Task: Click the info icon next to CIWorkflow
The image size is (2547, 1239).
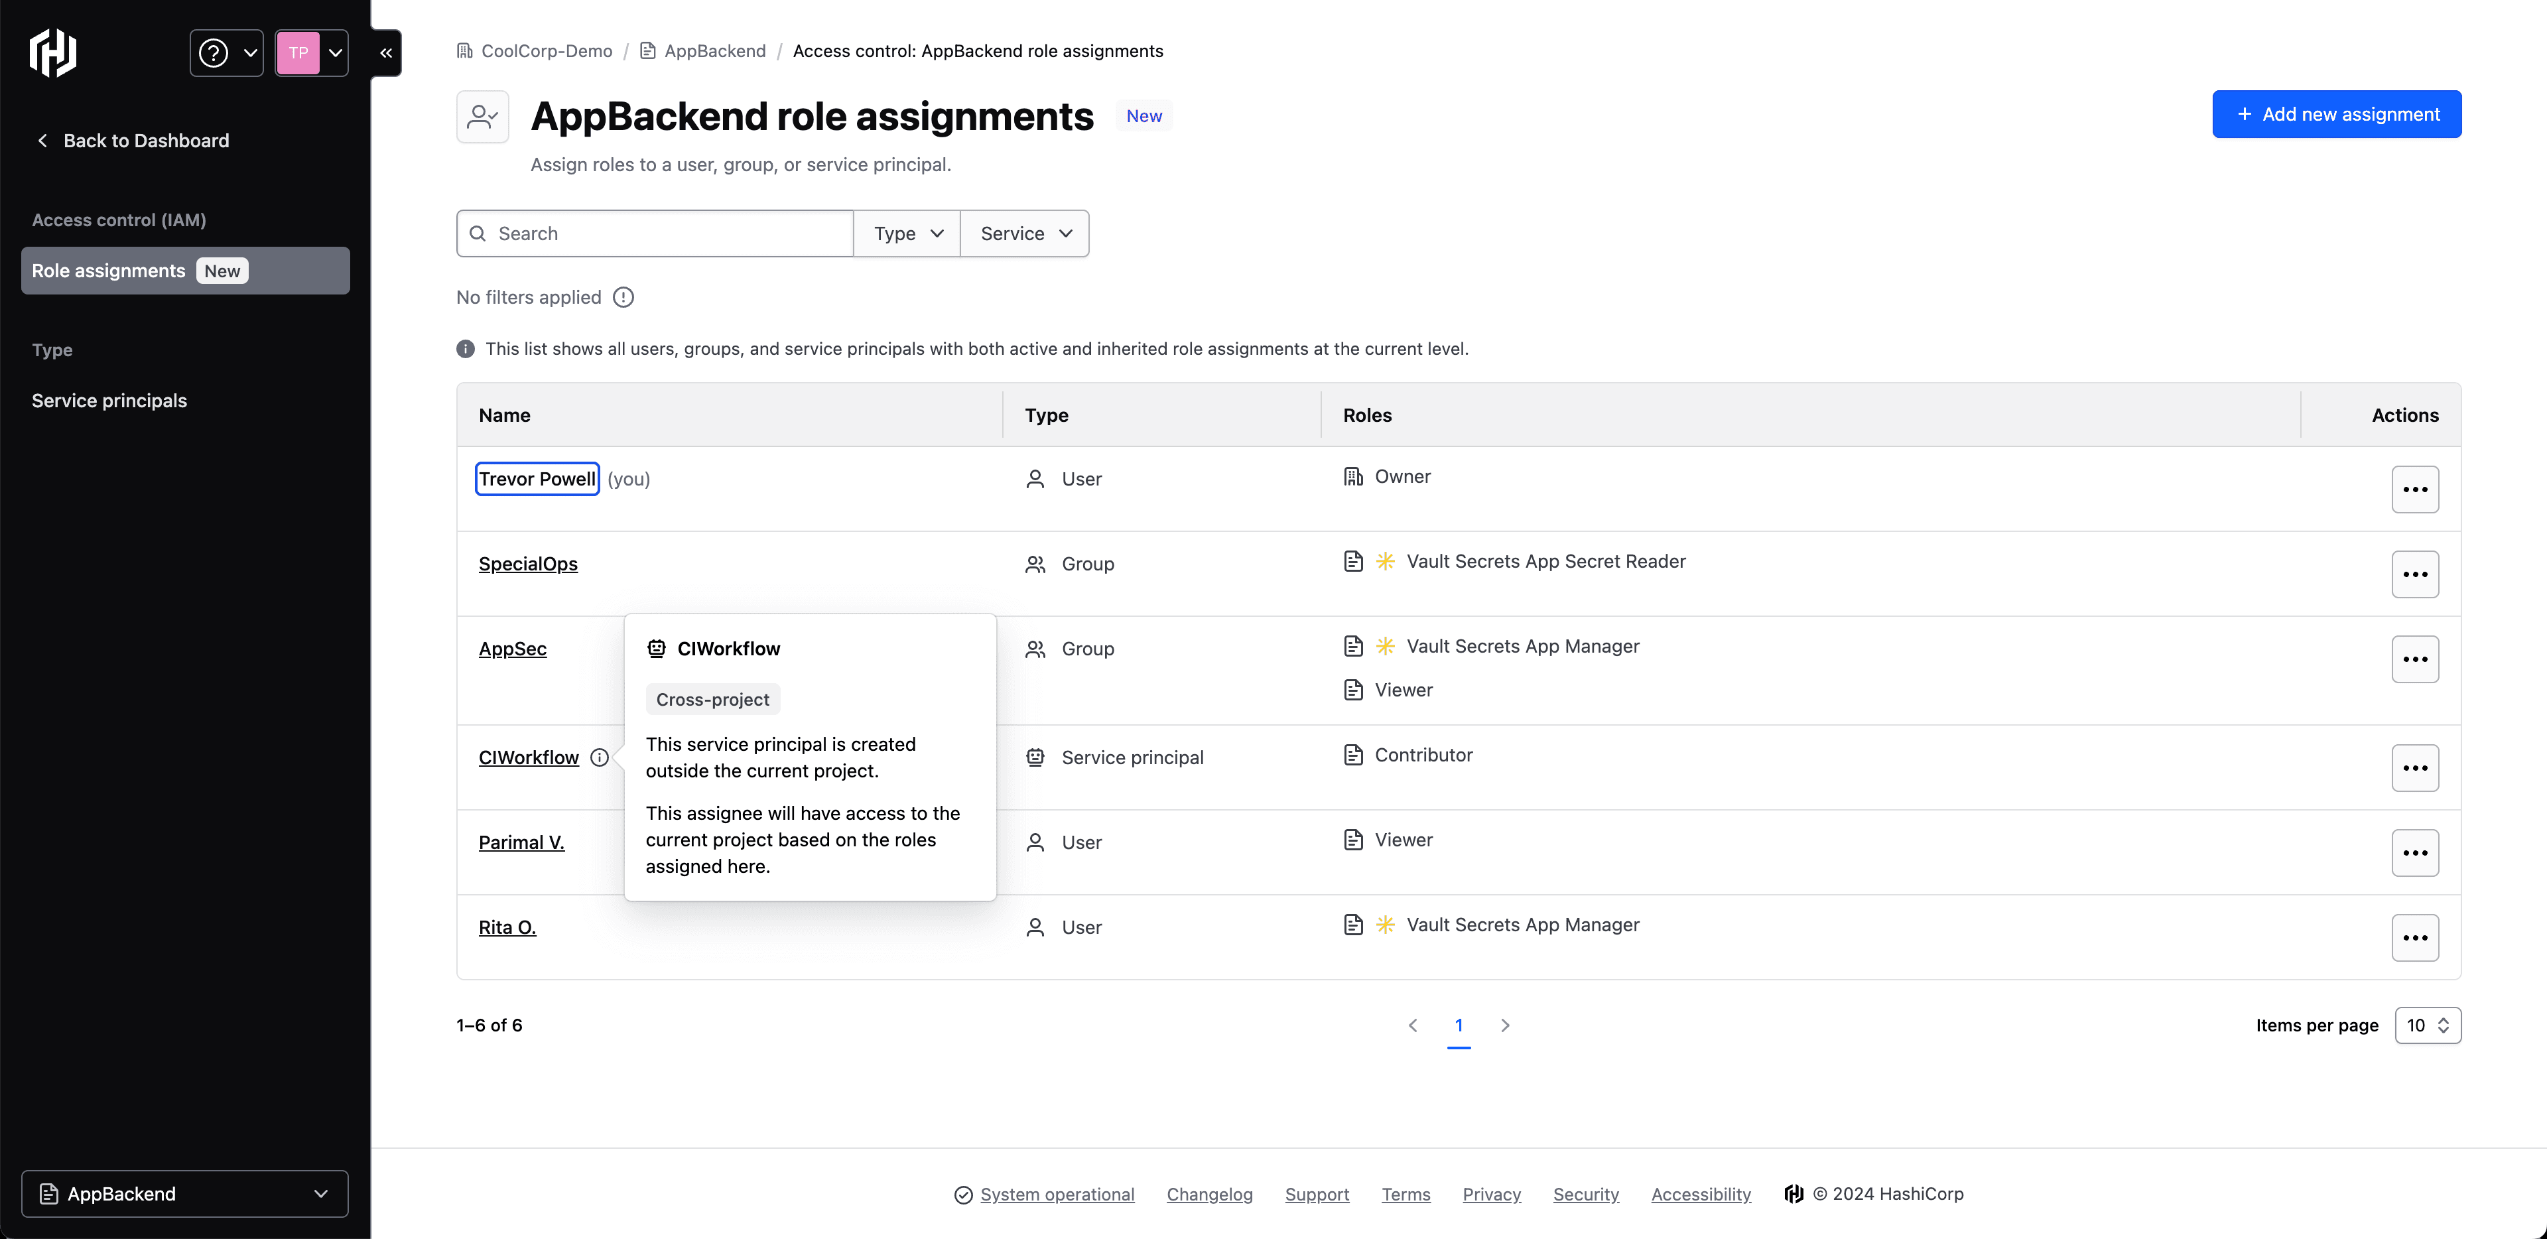Action: pyautogui.click(x=599, y=757)
